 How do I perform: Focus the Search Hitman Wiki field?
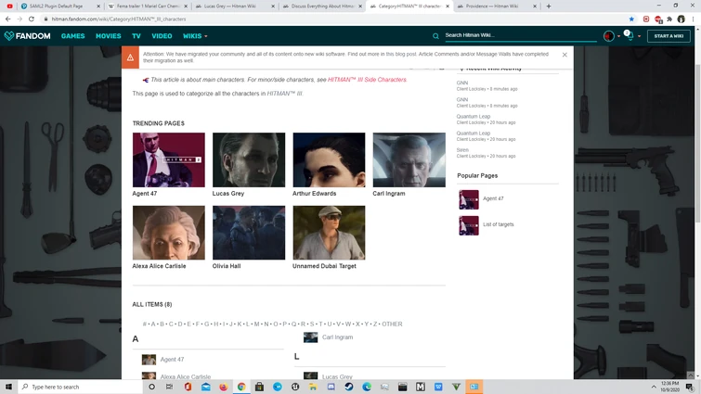click(x=520, y=35)
